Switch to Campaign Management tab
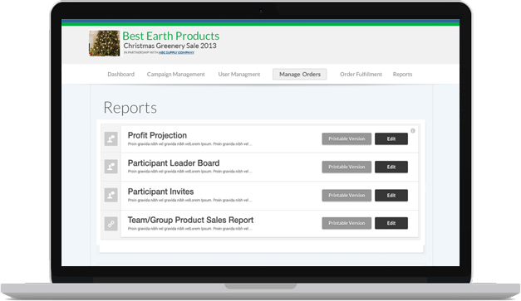Image resolution: width=521 pixels, height=301 pixels. (x=176, y=75)
